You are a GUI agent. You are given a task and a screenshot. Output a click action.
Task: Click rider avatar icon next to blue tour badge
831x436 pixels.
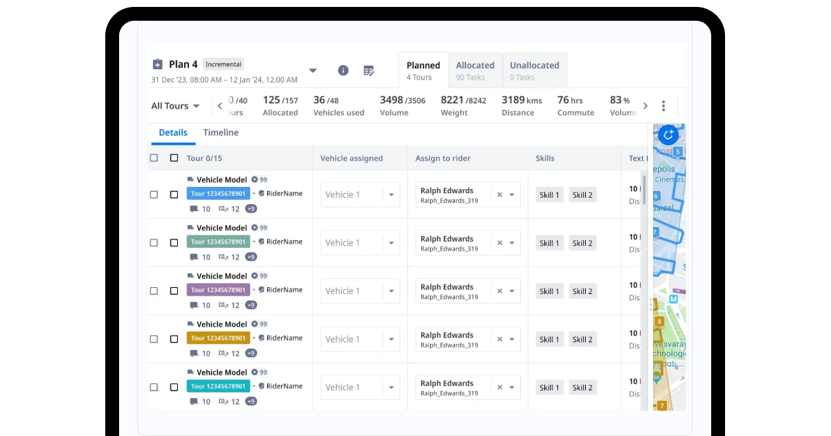(262, 194)
